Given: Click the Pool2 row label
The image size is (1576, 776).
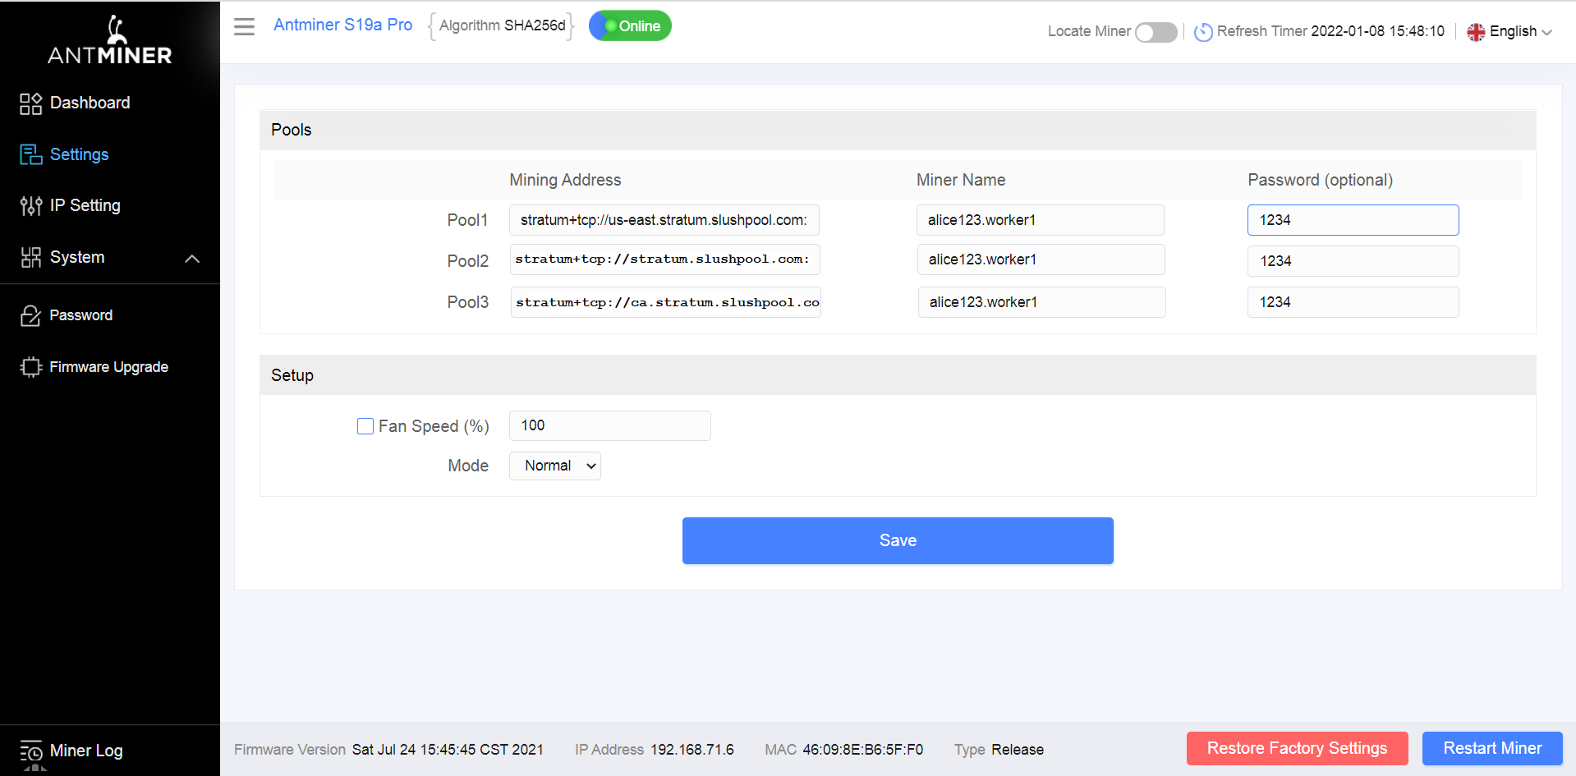Looking at the screenshot, I should click(x=467, y=261).
